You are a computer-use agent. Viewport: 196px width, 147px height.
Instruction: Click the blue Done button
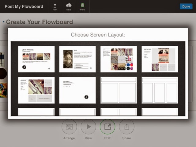point(186,6)
